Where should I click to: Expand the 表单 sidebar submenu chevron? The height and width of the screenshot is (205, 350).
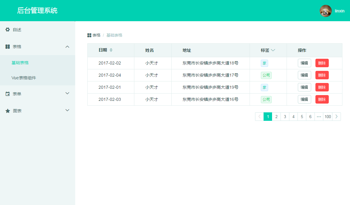coord(67,93)
